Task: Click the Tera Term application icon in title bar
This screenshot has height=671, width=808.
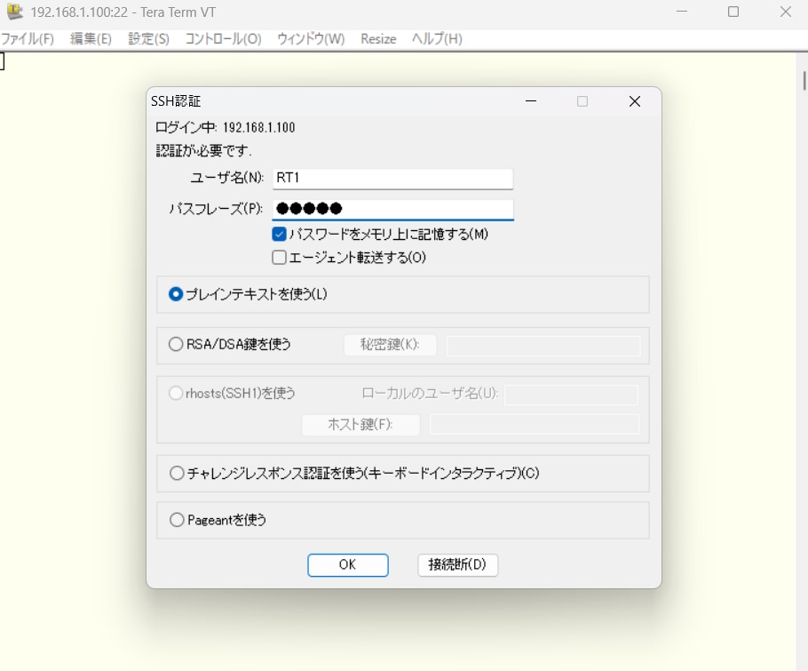Action: [x=14, y=12]
